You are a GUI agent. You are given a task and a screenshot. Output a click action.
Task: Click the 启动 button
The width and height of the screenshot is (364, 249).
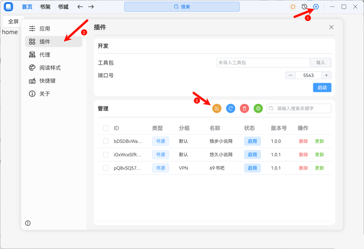point(322,87)
